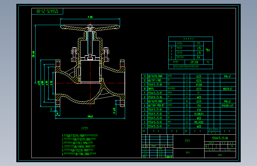Click technical note 5 citing GB/T12220-1989

(78, 150)
